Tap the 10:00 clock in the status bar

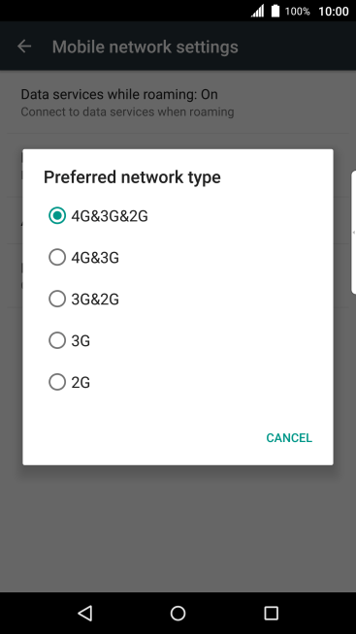[334, 12]
